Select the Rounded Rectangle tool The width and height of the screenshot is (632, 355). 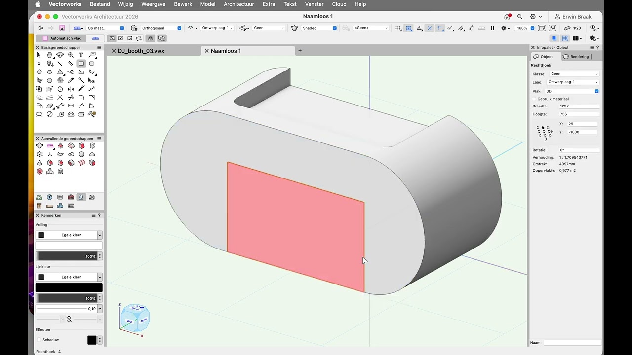pyautogui.click(x=92, y=63)
